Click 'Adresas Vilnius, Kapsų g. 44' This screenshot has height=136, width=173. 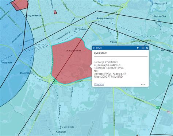pyautogui.click(x=110, y=74)
